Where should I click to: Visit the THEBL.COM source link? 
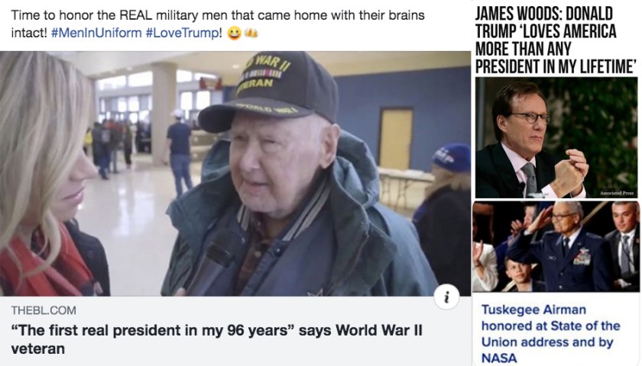tap(44, 310)
